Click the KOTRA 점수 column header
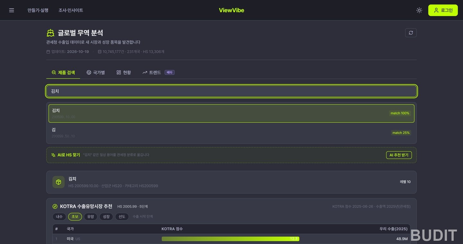The height and width of the screenshot is (244, 463). point(172,229)
